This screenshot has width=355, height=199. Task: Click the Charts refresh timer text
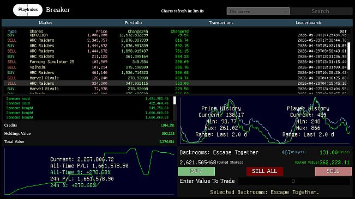(183, 11)
